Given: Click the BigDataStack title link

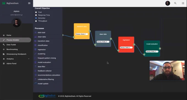Looking at the screenshot, I should [x=13, y=3].
